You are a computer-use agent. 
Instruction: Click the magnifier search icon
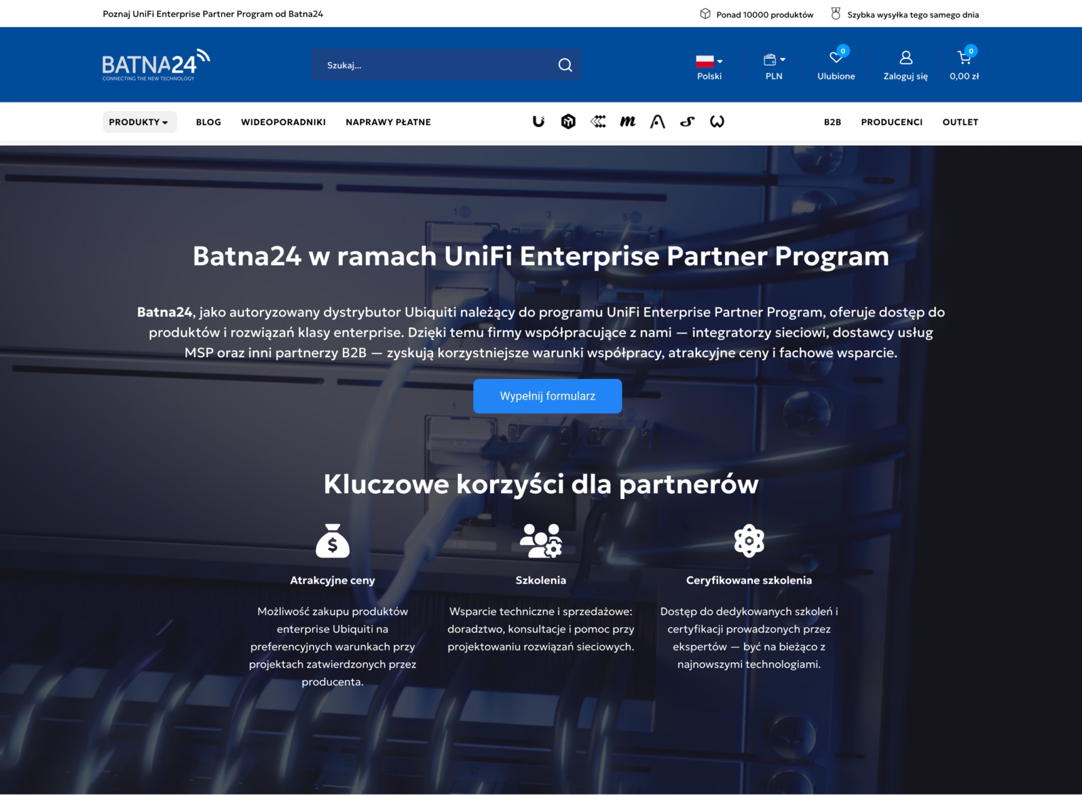pyautogui.click(x=565, y=65)
